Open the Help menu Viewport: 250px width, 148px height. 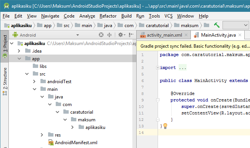[x=203, y=16]
